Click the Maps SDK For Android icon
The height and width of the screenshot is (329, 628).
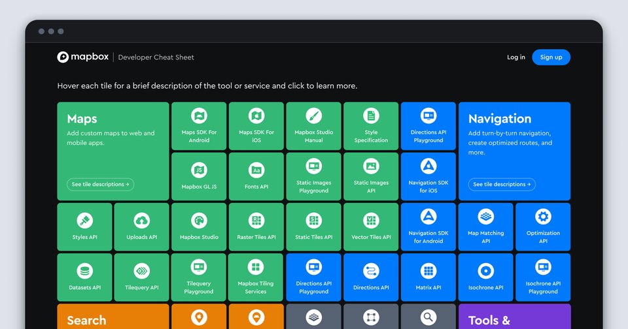(x=199, y=116)
